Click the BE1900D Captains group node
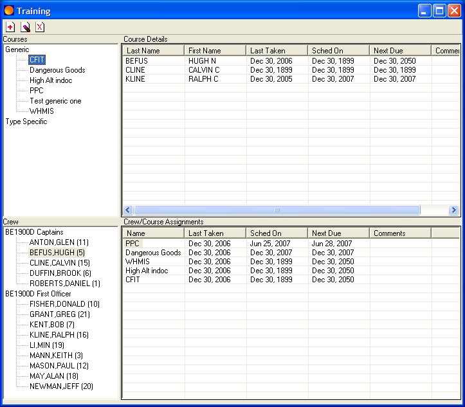Screen dimensions: 465x407 pyautogui.click(x=34, y=232)
